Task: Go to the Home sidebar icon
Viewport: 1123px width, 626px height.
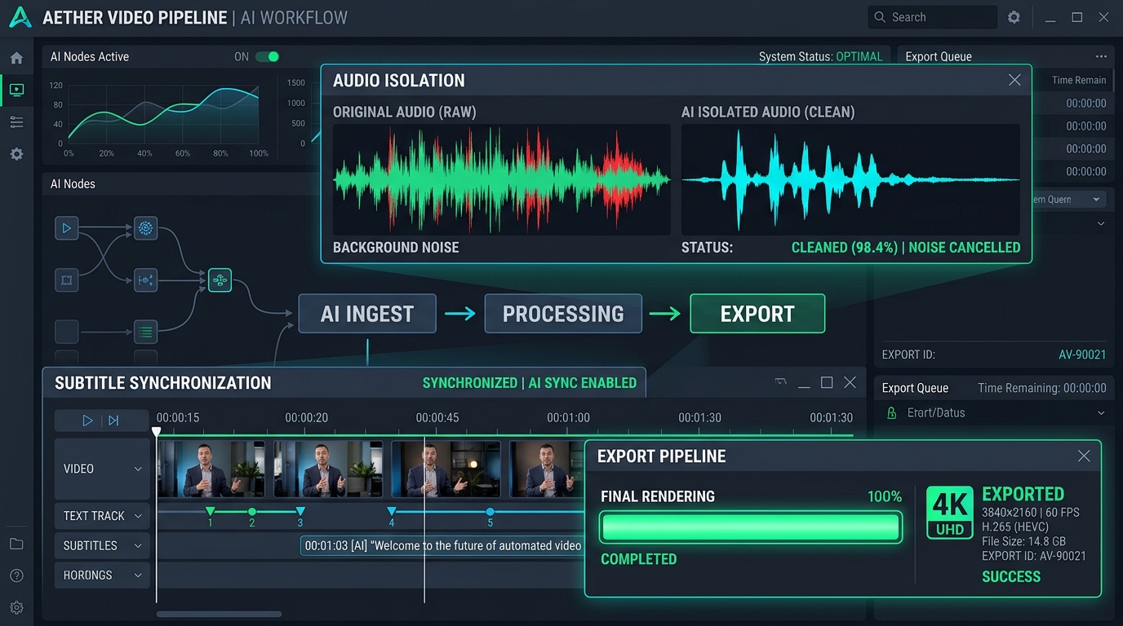Action: [16, 58]
